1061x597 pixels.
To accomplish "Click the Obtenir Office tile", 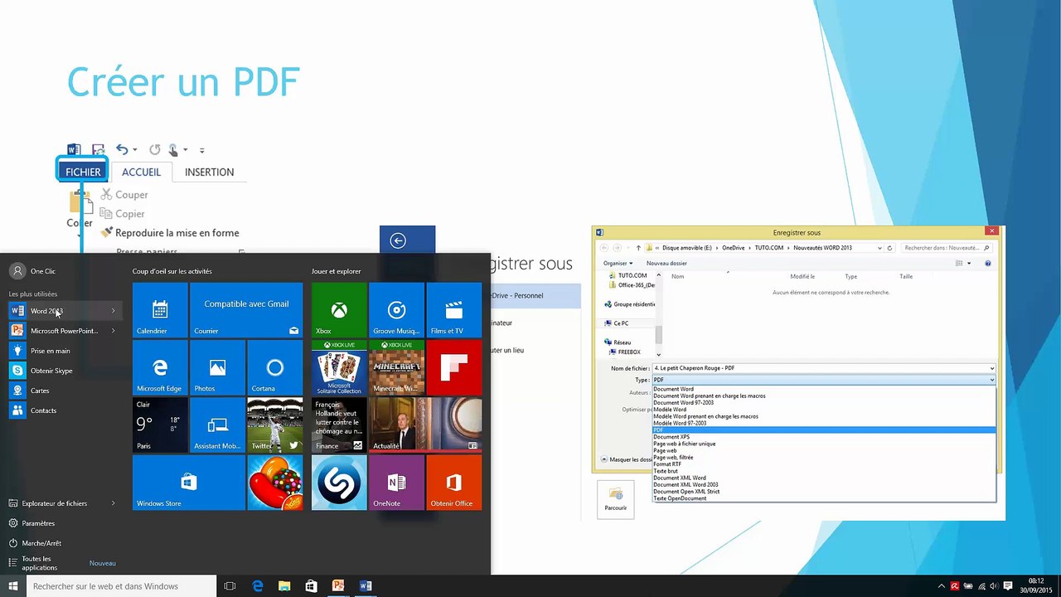I will (x=454, y=483).
